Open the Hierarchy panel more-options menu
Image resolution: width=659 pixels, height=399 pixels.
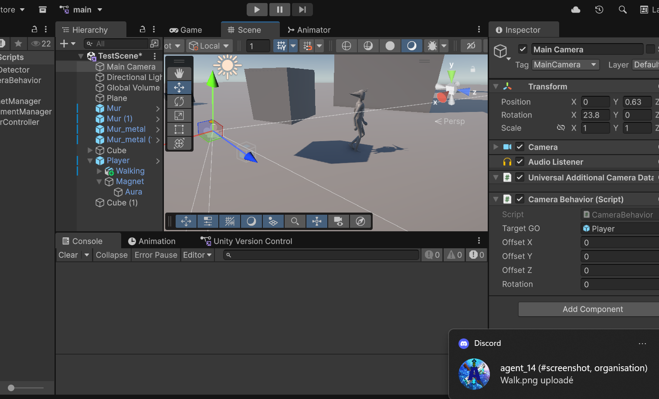pyautogui.click(x=154, y=29)
